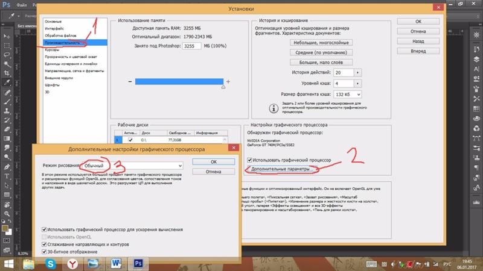Click plus sign beside memory slider

tap(228, 81)
